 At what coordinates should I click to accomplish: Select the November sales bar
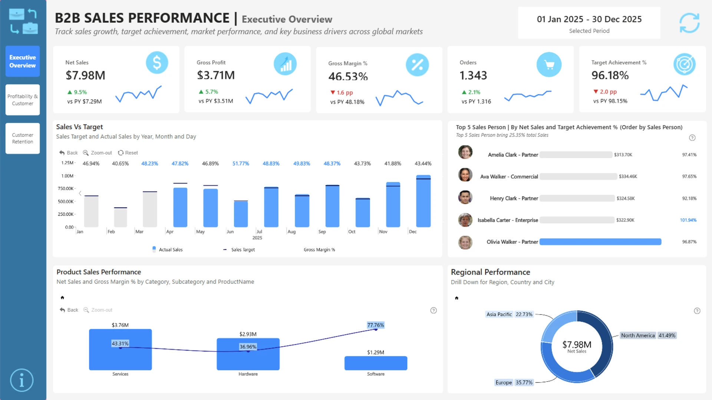[393, 204]
